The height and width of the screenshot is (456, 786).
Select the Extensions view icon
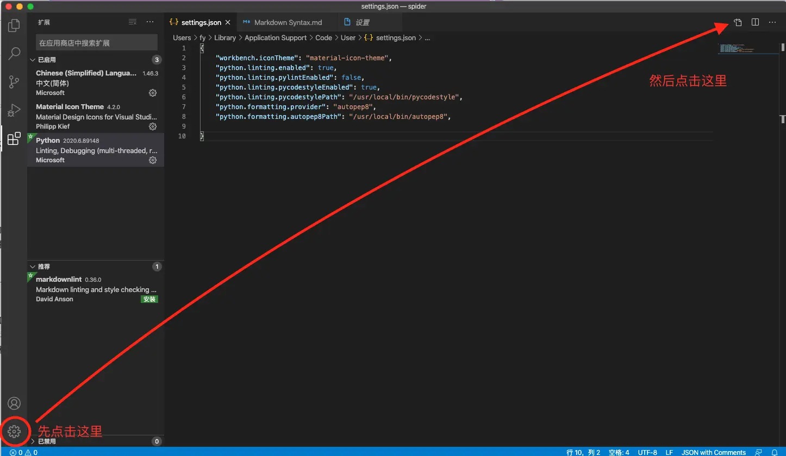coord(14,138)
